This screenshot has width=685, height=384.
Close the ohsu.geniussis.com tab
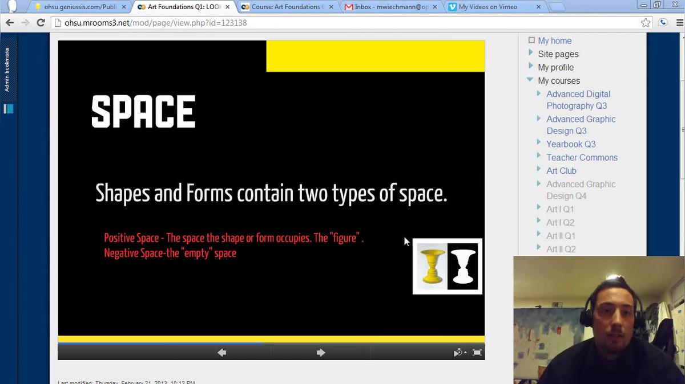click(x=124, y=7)
